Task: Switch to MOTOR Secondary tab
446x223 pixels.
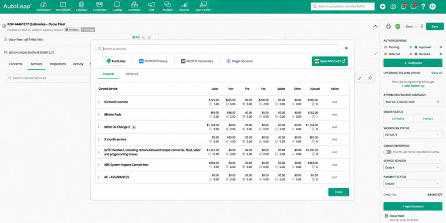Action: pos(197,61)
